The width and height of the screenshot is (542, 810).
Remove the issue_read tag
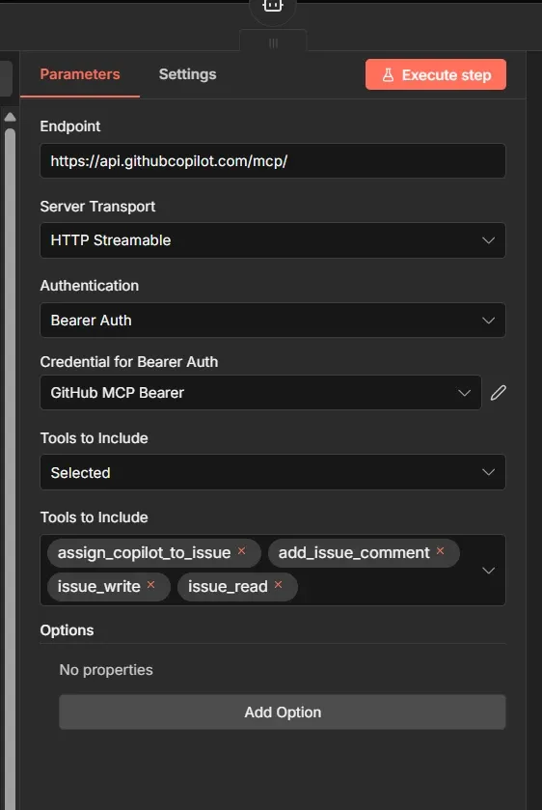278,585
